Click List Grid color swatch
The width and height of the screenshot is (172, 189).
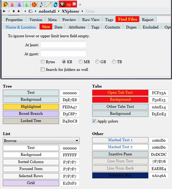click(x=31, y=183)
